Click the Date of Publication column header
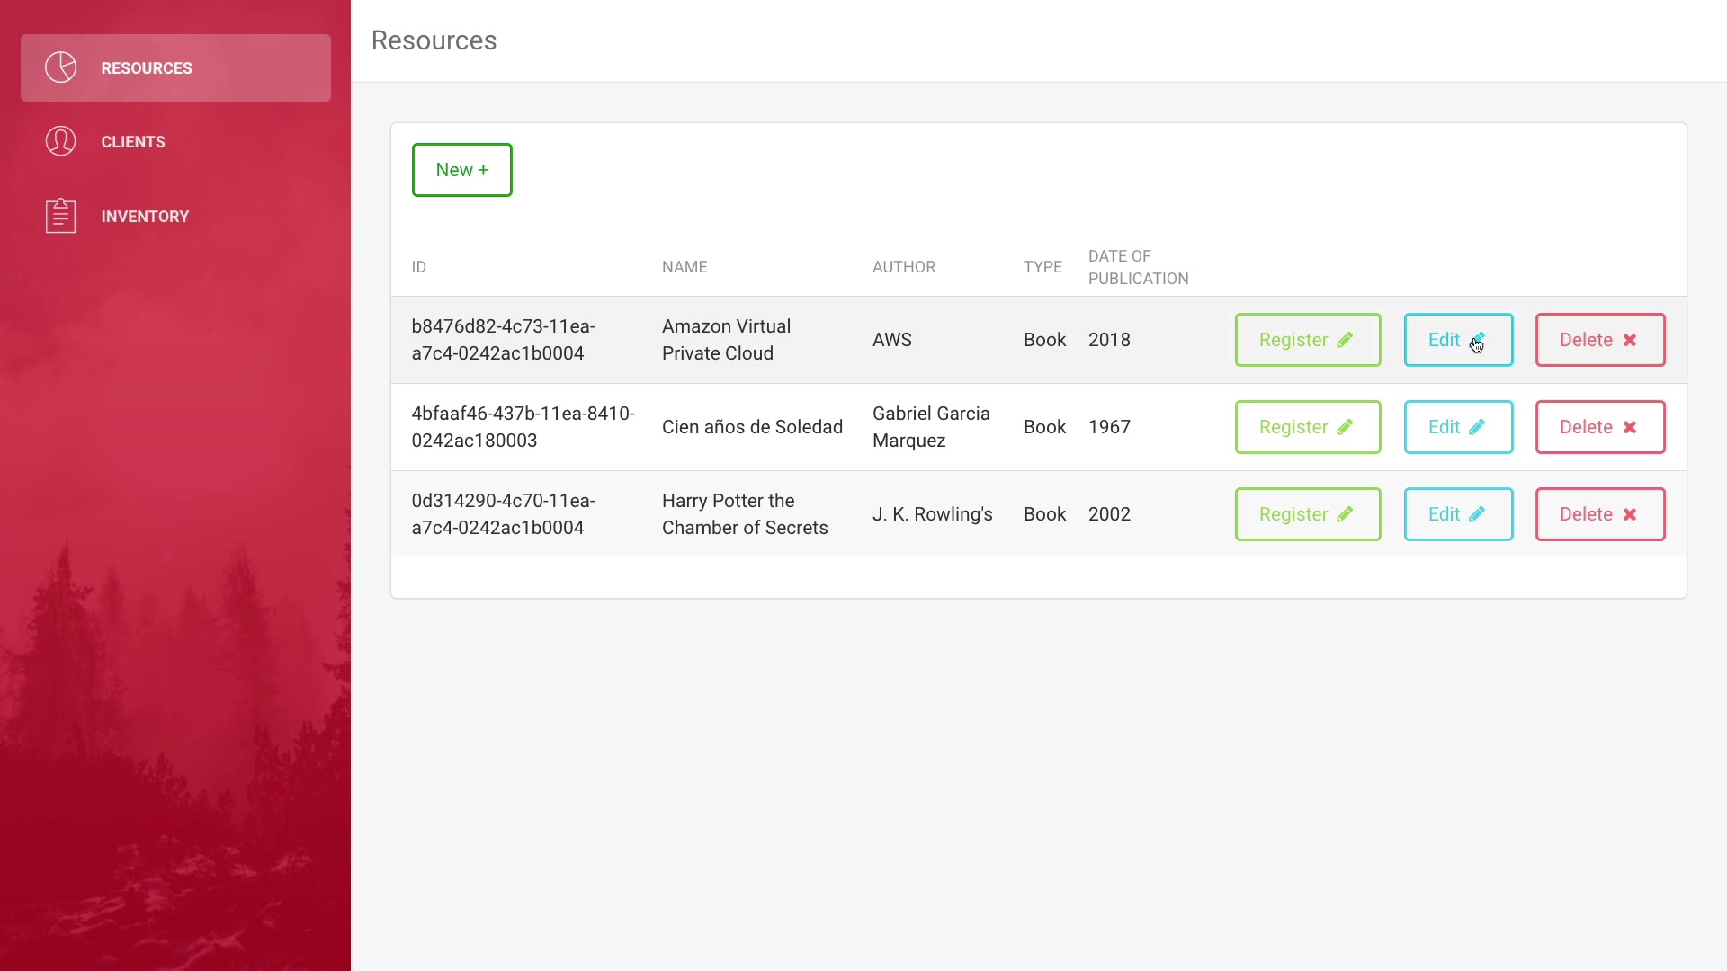1727x971 pixels. (1138, 267)
